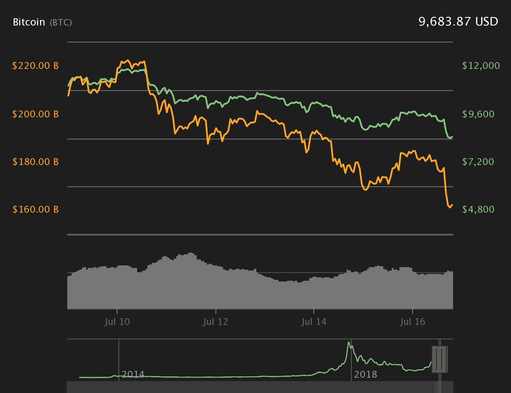Click the $180.00 B market cap label
511x393 pixels.
(35, 162)
